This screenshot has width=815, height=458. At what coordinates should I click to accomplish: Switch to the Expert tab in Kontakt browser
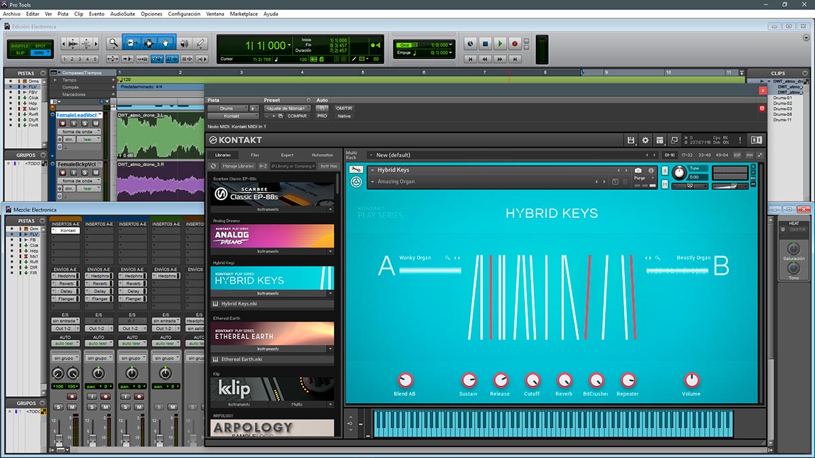[x=287, y=155]
